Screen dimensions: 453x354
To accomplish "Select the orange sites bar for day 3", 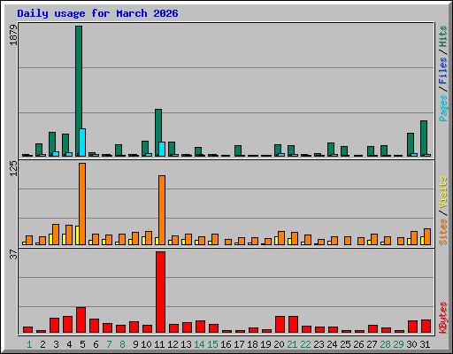I will tap(56, 235).
